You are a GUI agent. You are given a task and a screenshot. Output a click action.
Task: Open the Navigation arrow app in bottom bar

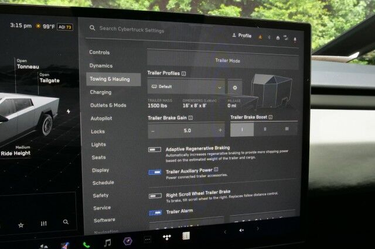tap(65, 245)
